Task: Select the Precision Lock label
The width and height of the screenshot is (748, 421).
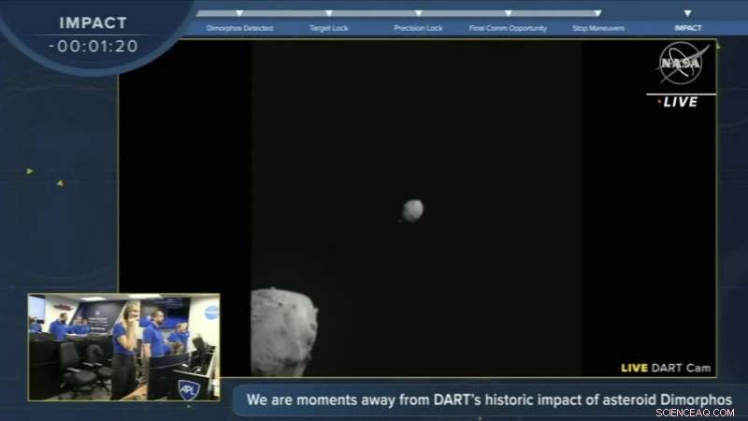Action: [x=418, y=28]
